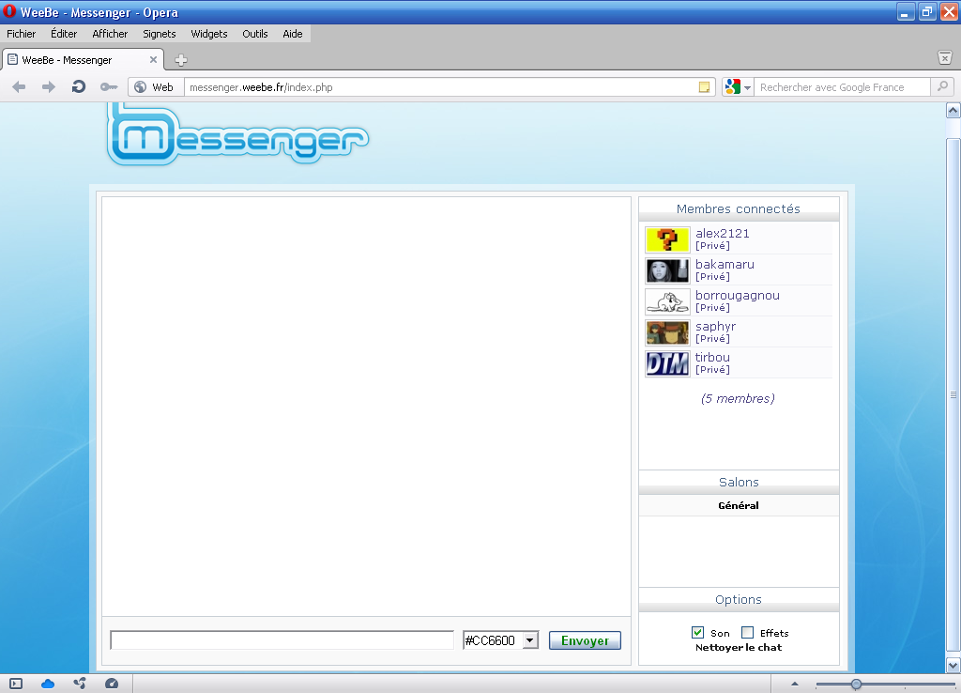Click [Privé] under tirbou
This screenshot has width=961, height=693.
pos(712,370)
